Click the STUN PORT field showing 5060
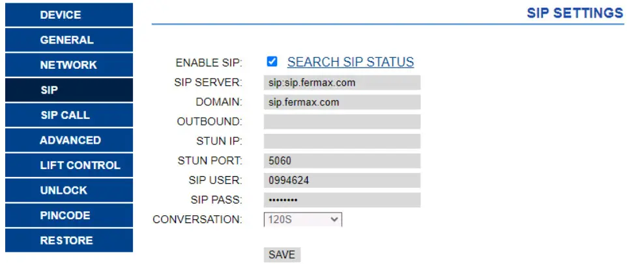627x264 pixels. pyautogui.click(x=342, y=161)
